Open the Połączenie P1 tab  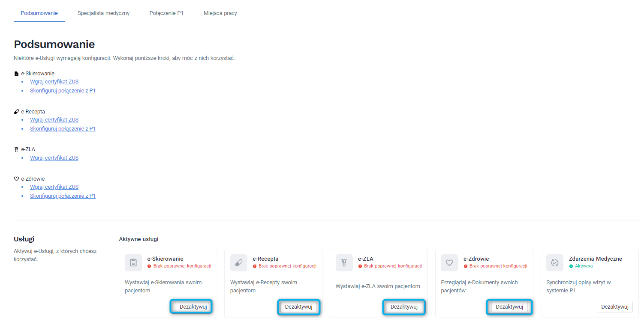pyautogui.click(x=166, y=13)
